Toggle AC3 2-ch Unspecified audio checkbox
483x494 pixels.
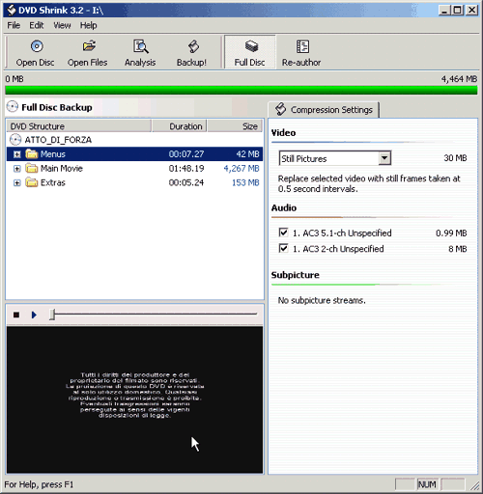[x=283, y=248]
